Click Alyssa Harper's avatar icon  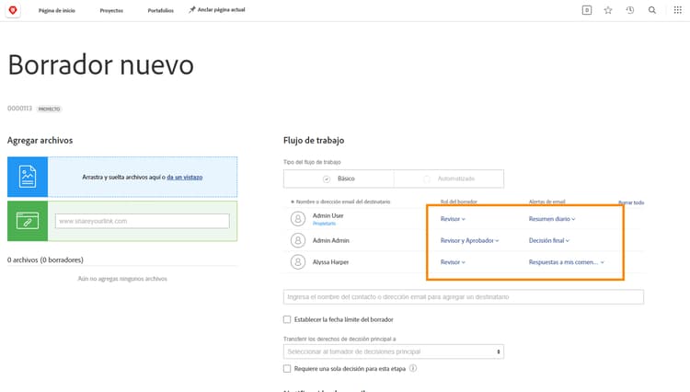[x=298, y=262]
